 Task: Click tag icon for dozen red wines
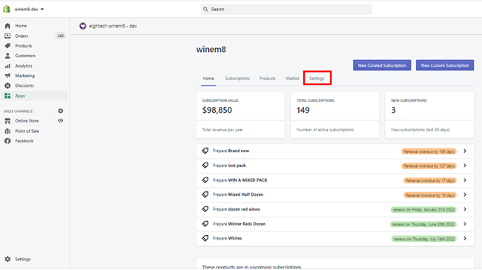(205, 209)
